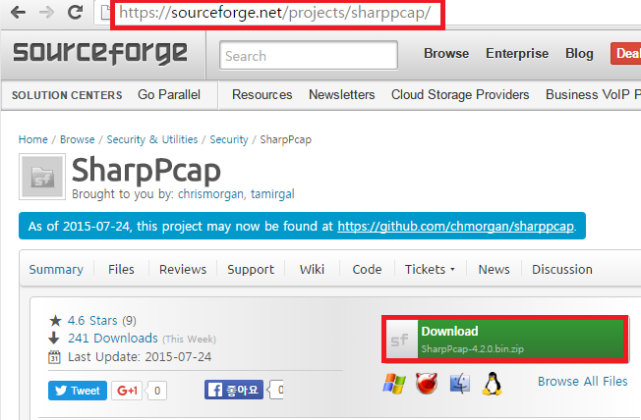Go to the Security breadcrumb
The width and height of the screenshot is (641, 420).
[229, 139]
